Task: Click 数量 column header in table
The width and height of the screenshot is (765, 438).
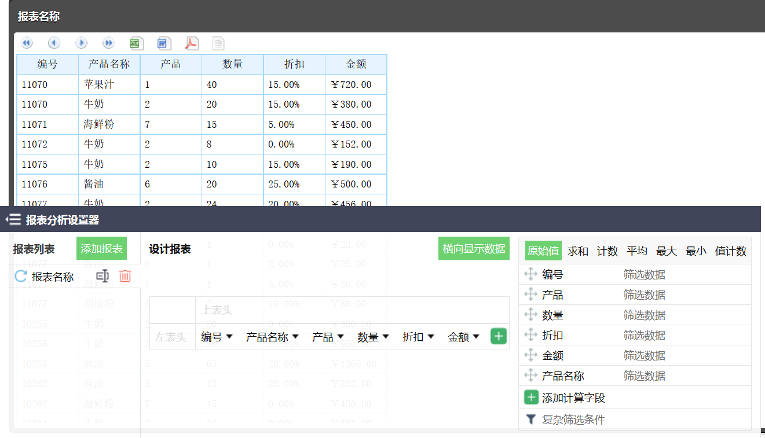Action: (233, 64)
